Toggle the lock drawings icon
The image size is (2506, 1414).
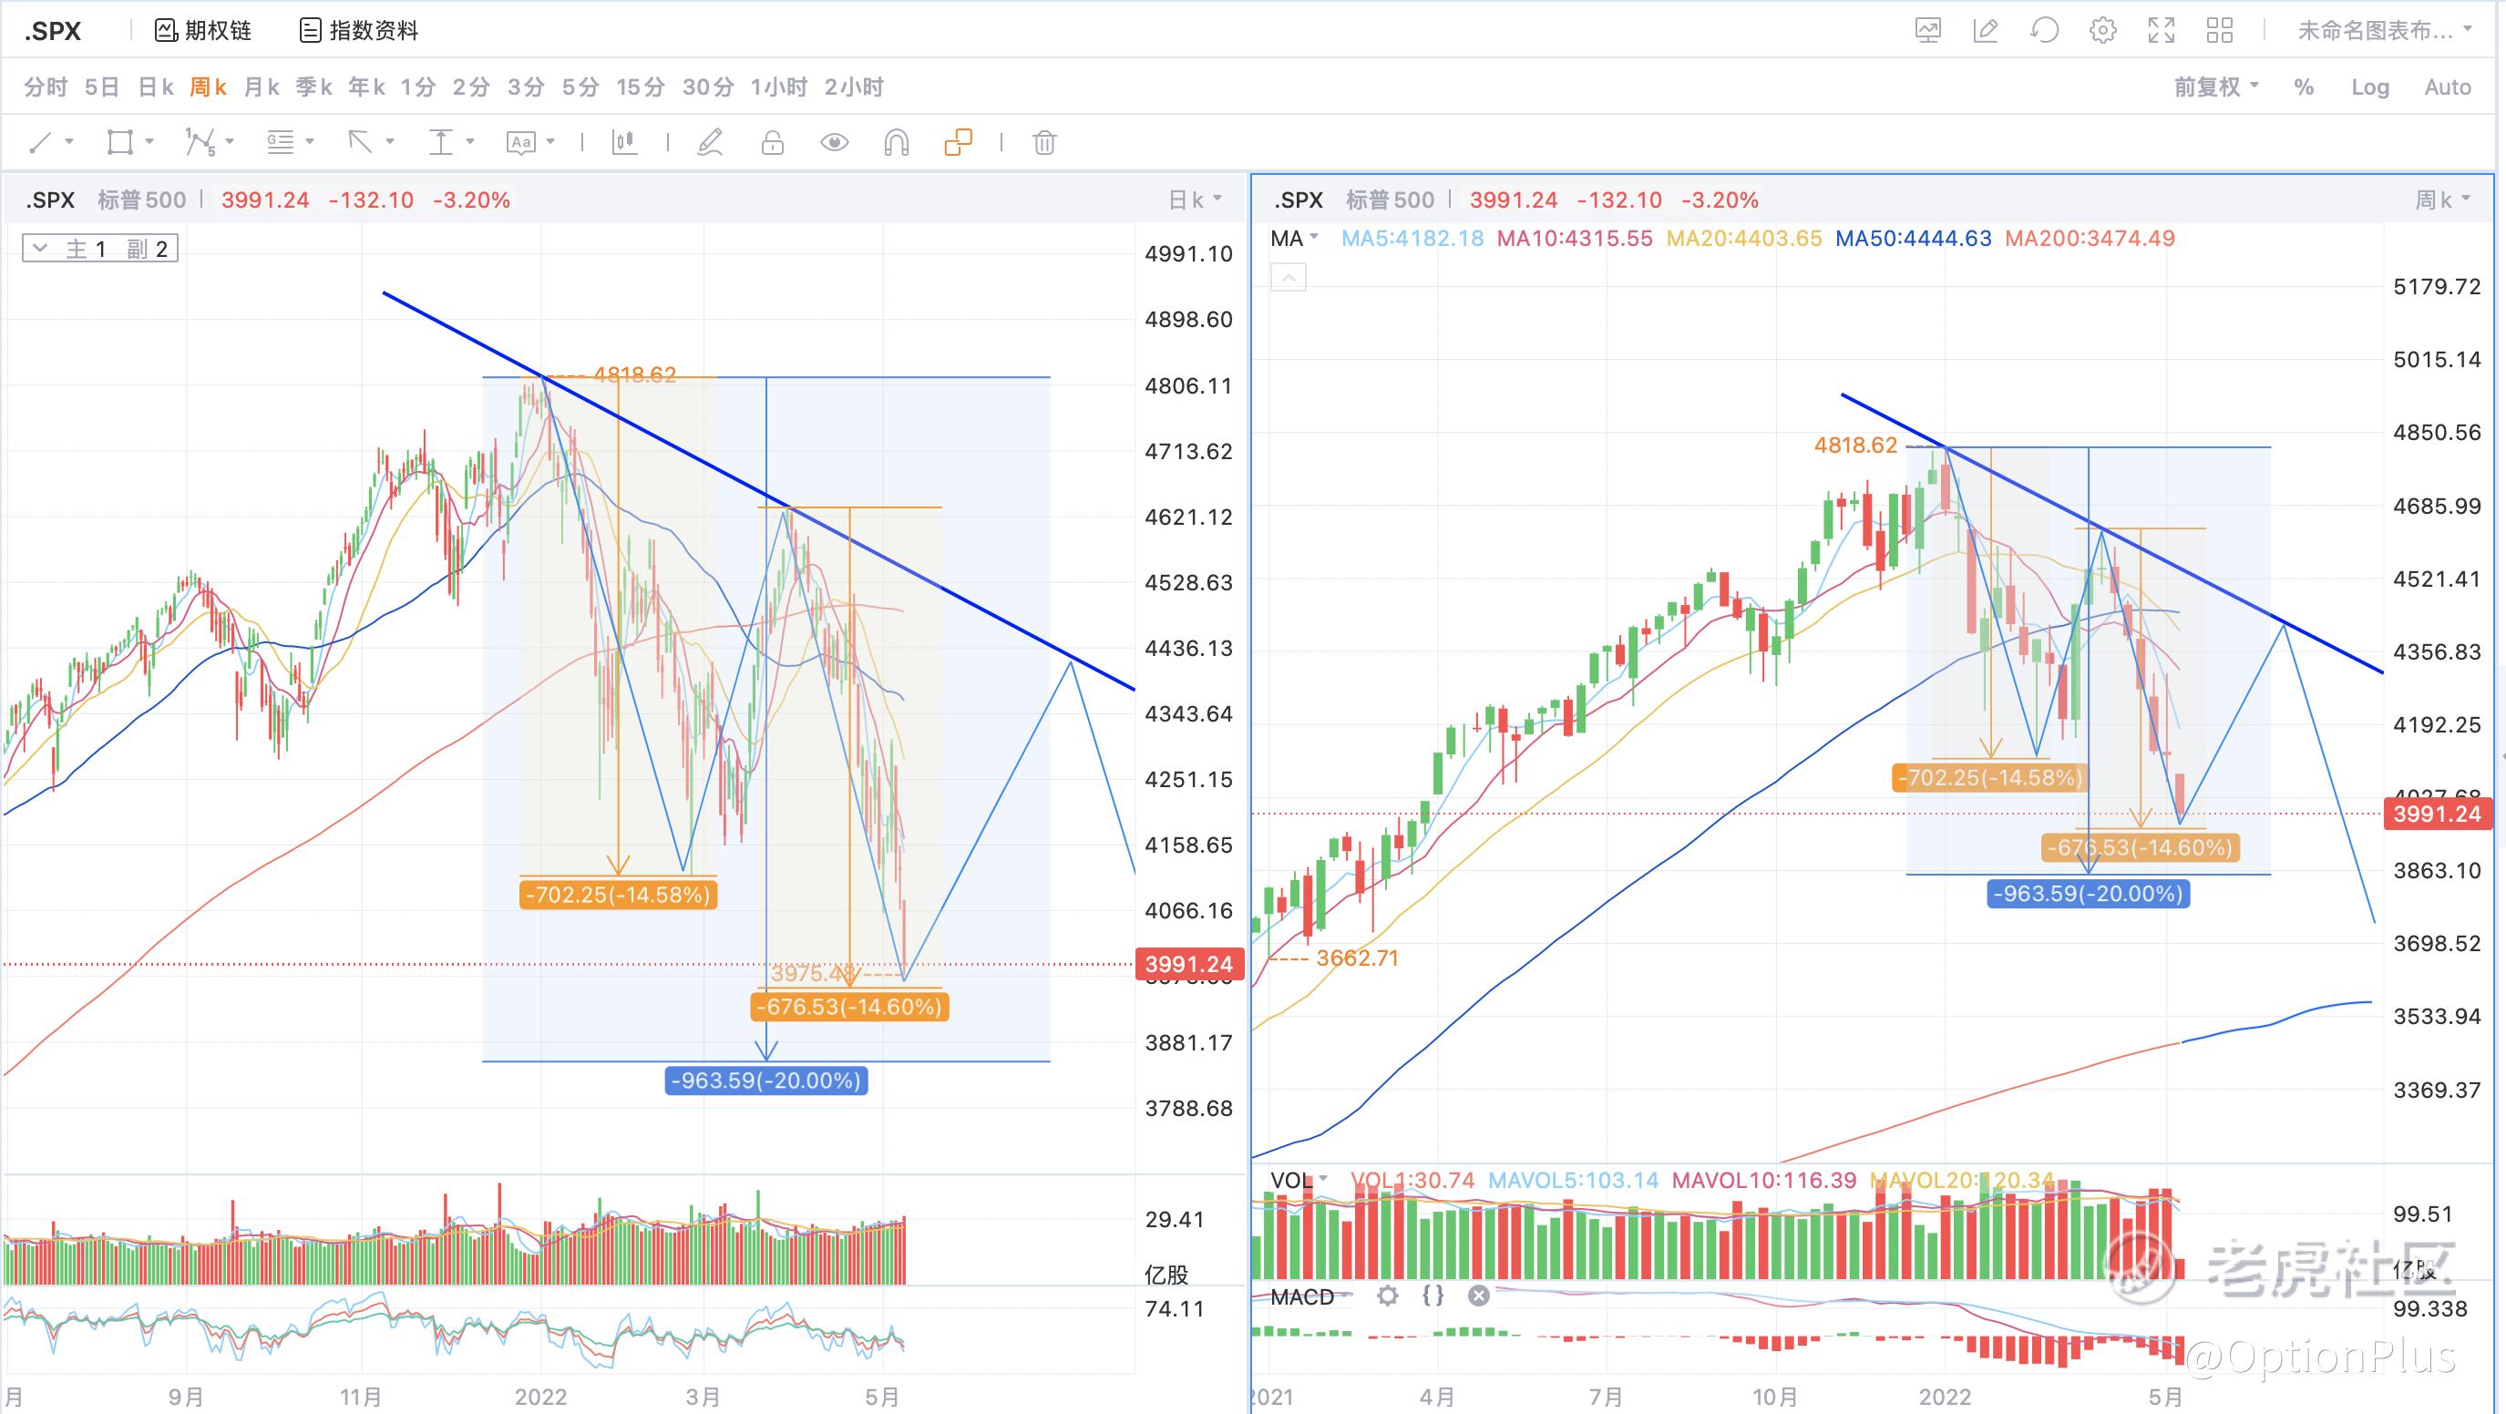(773, 143)
